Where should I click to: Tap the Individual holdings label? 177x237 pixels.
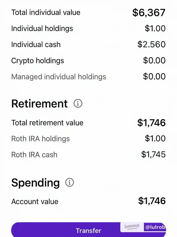42,29
